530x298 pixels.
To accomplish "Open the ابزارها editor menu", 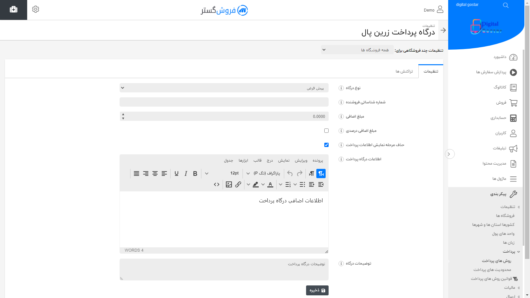I will 243,161.
